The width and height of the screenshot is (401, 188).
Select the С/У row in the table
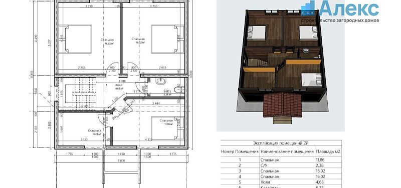pos(281,165)
